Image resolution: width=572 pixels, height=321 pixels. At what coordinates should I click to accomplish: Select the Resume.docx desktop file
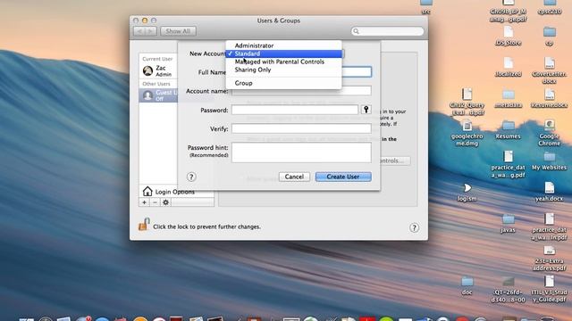[x=549, y=95]
